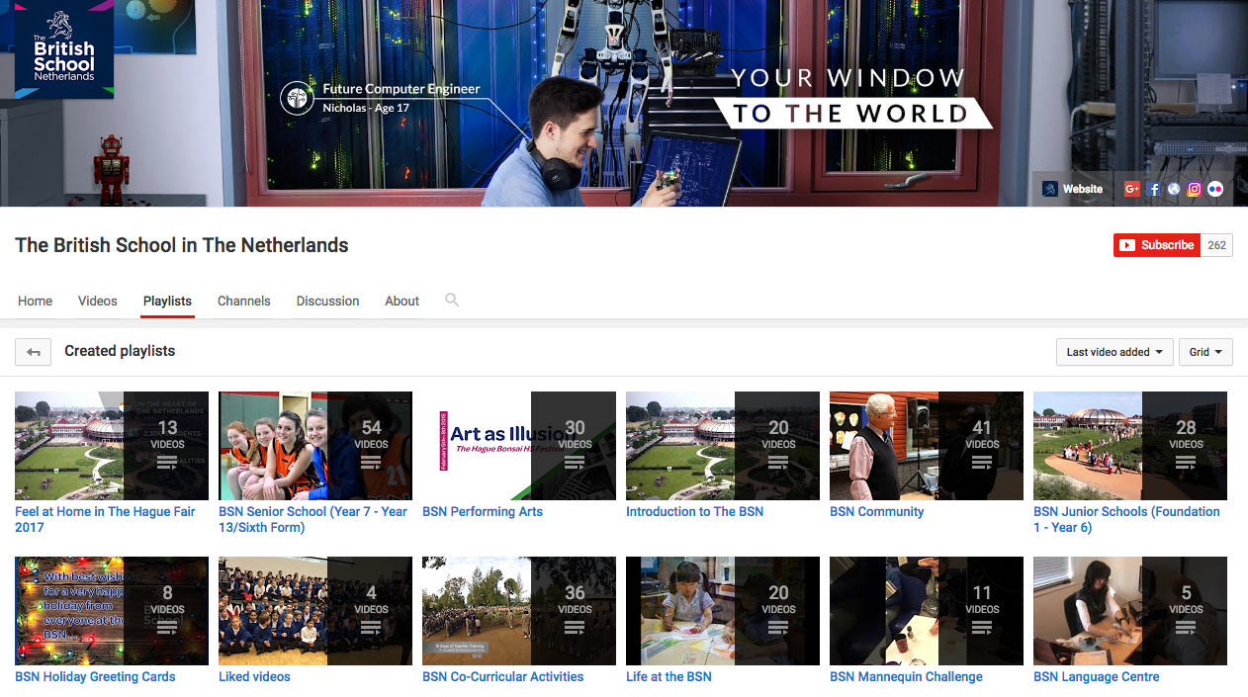Screen dimensions: 1248x697
Task: Click the Created playlists heading
Action: pyautogui.click(x=120, y=351)
